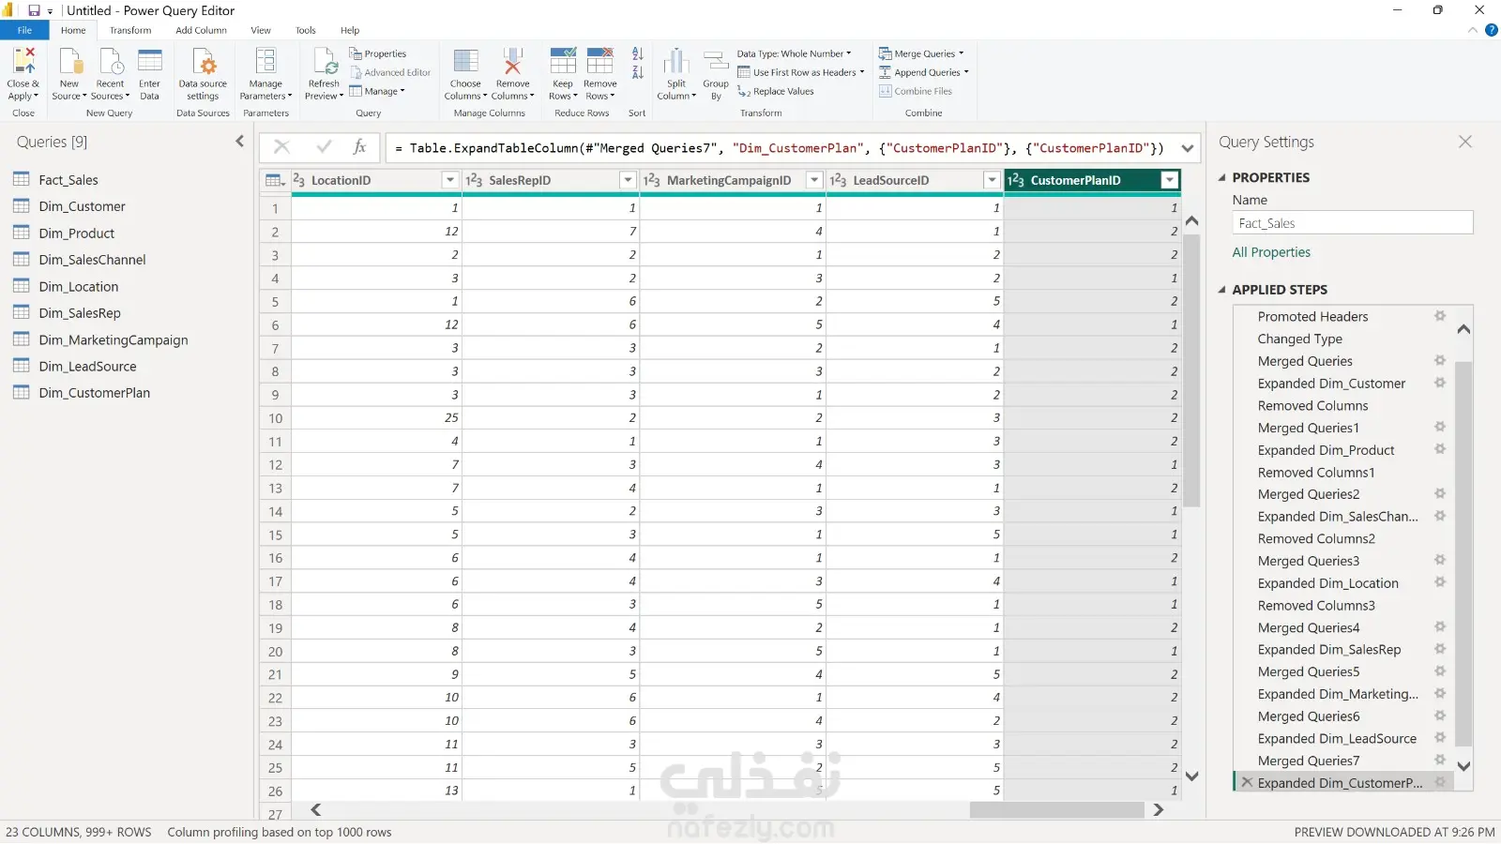Select the Dim_LeadSource query

(87, 367)
